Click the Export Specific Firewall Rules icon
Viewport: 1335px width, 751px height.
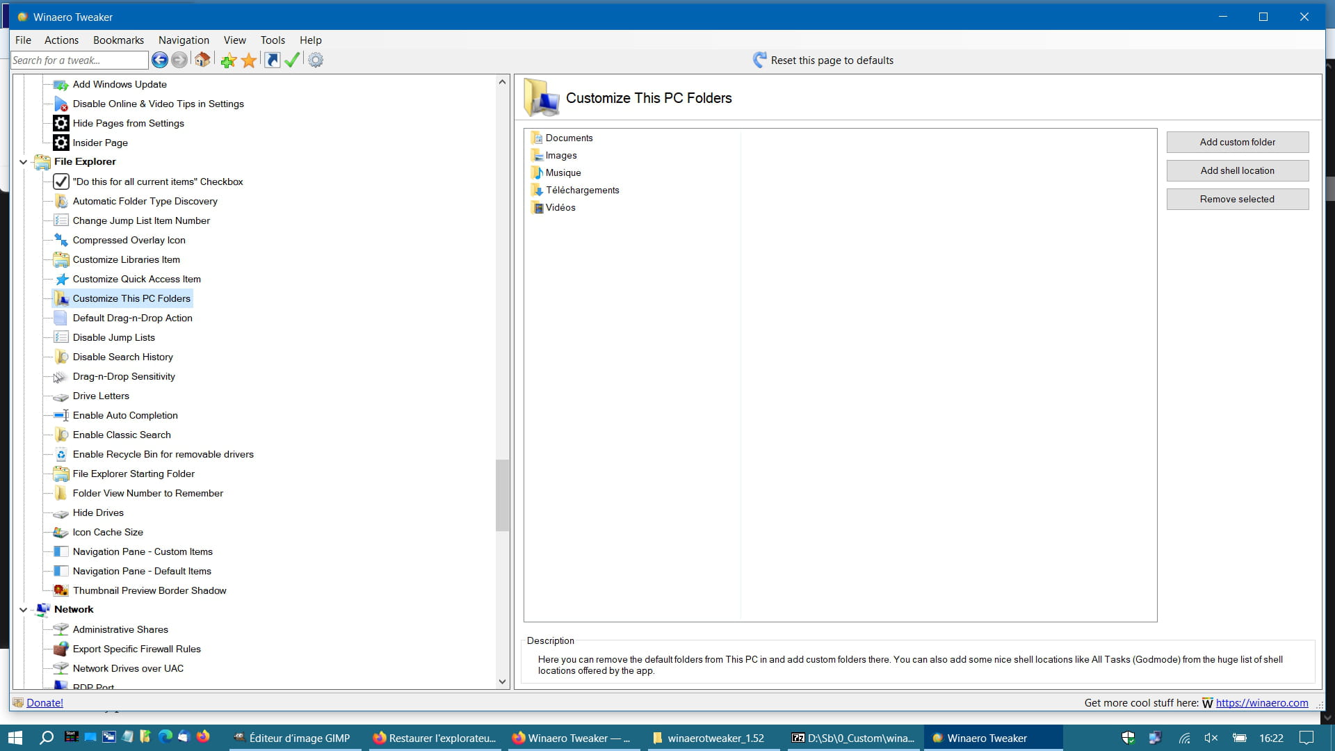[61, 649]
